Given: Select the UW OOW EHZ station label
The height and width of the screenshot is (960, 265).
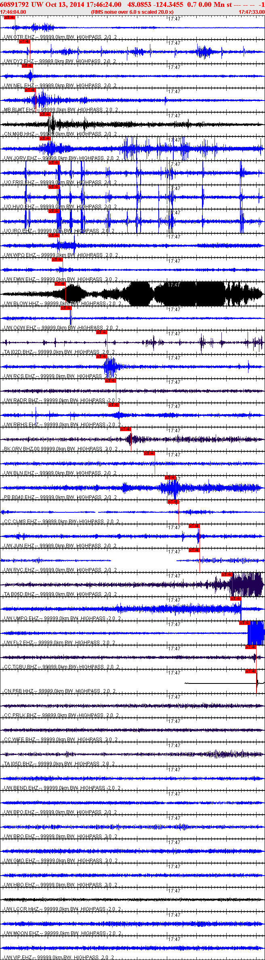Looking at the screenshot, I should point(20,328).
